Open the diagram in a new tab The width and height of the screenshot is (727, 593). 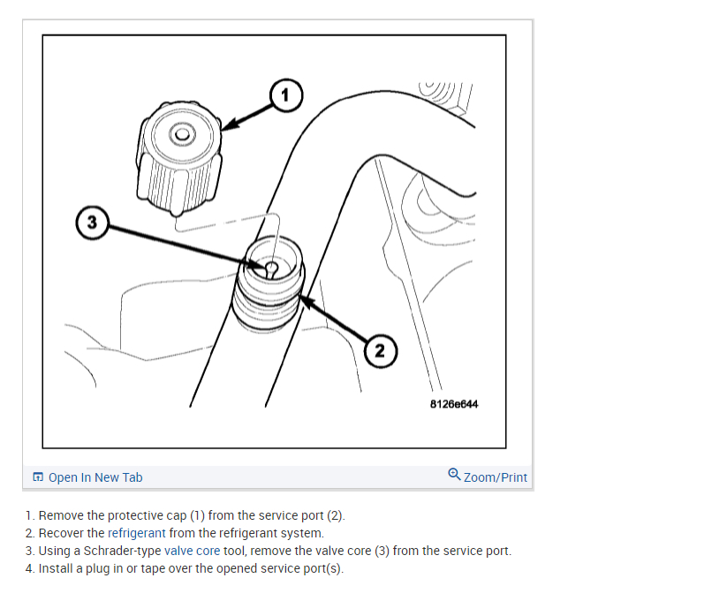tap(87, 477)
